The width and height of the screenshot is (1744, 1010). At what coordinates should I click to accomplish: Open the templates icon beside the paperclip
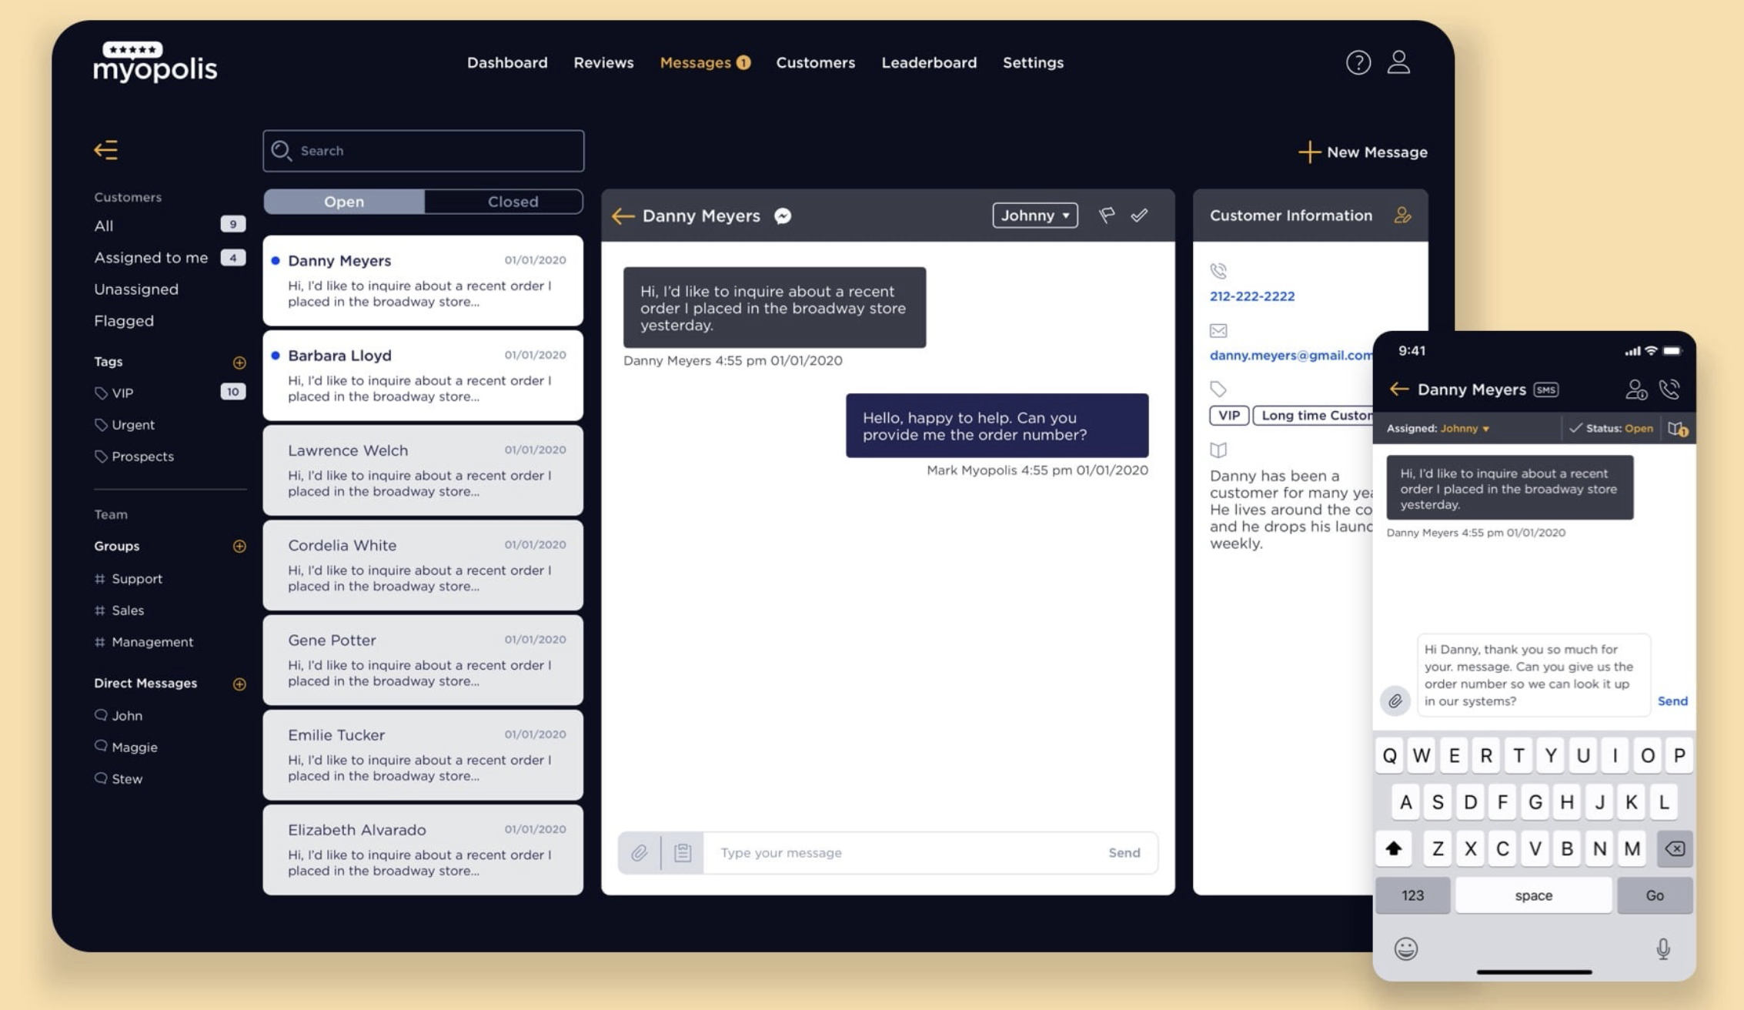coord(683,853)
